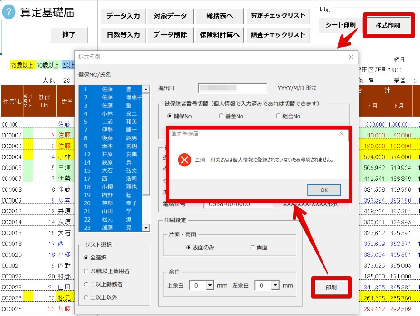Image resolution: width=420 pixels, height=316 pixels.
Task: Close the 様式印刷 dialog window
Action: pyautogui.click(x=351, y=57)
